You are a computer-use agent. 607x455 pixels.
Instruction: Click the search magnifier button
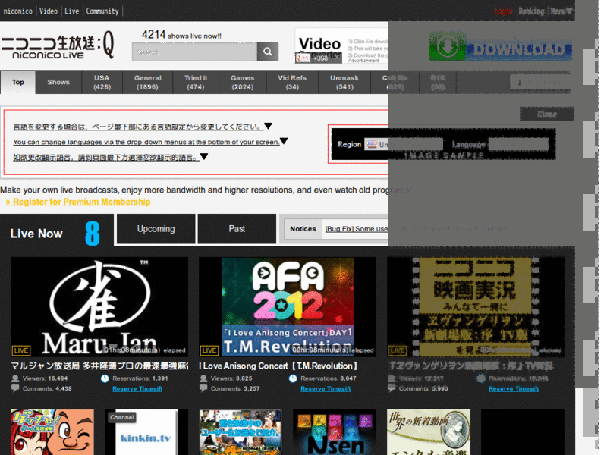[268, 52]
